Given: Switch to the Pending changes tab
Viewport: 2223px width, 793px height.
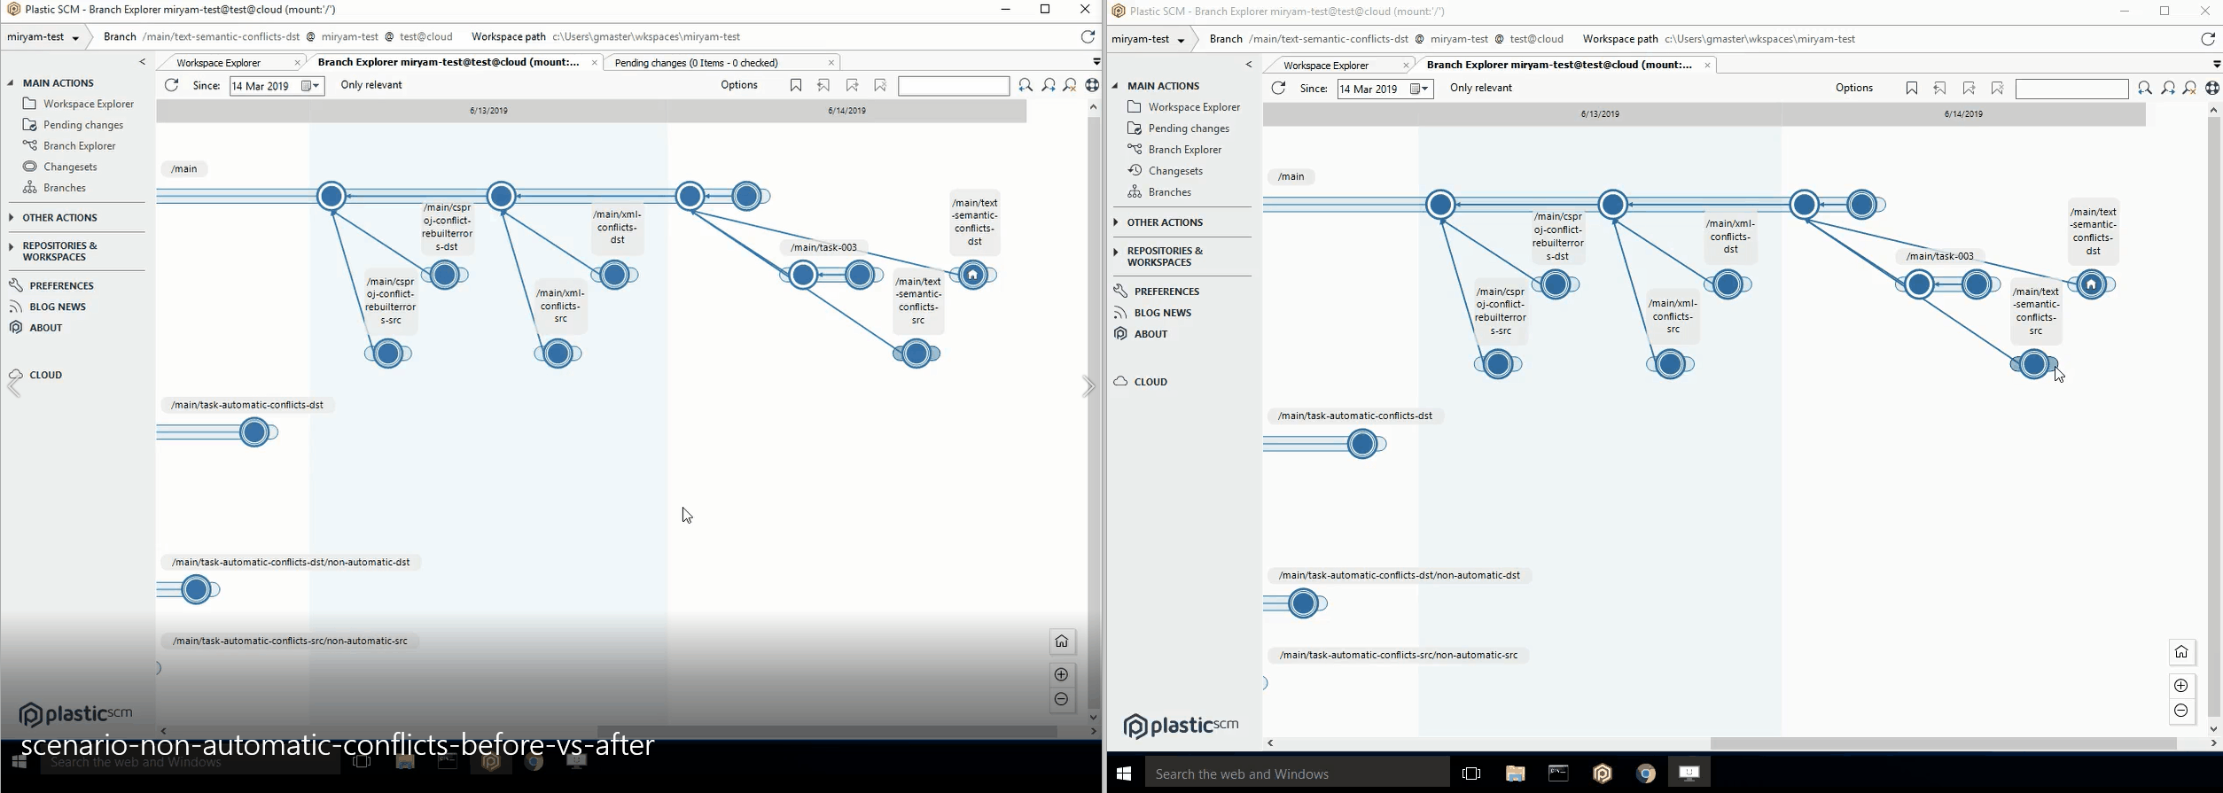Looking at the screenshot, I should pyautogui.click(x=697, y=63).
